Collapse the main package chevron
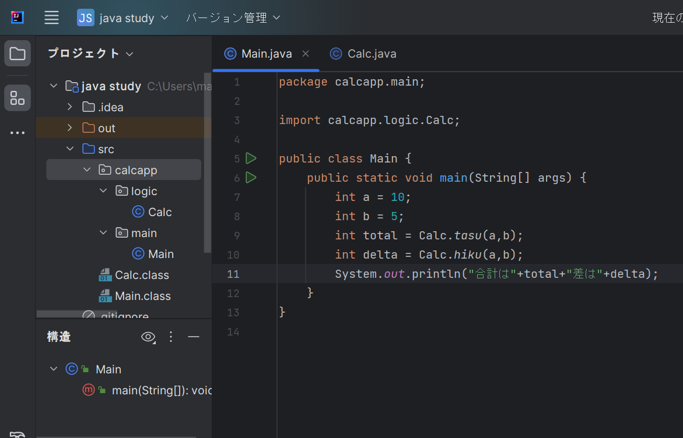683x438 pixels. [103, 233]
